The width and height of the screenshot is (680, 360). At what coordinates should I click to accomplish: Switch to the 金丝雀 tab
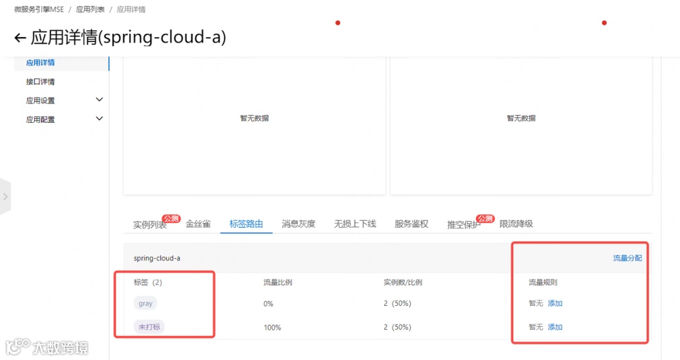[x=198, y=224]
